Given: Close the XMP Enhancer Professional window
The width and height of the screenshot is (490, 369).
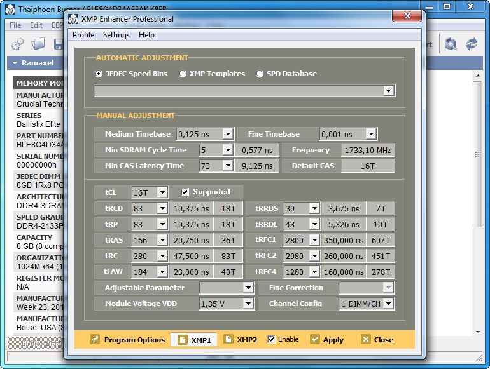Looking at the screenshot, I should coord(407,16).
